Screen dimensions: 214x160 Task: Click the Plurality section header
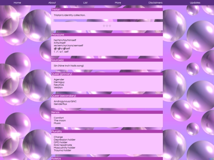(x=107, y=132)
